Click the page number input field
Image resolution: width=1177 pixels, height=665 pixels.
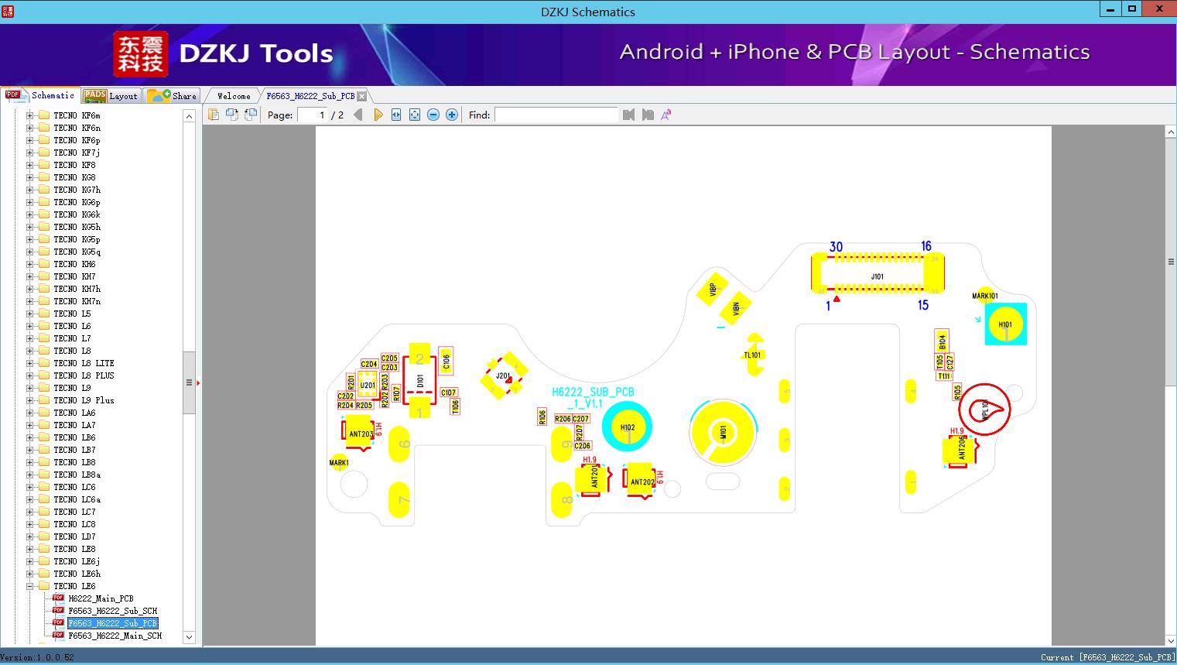click(x=313, y=115)
